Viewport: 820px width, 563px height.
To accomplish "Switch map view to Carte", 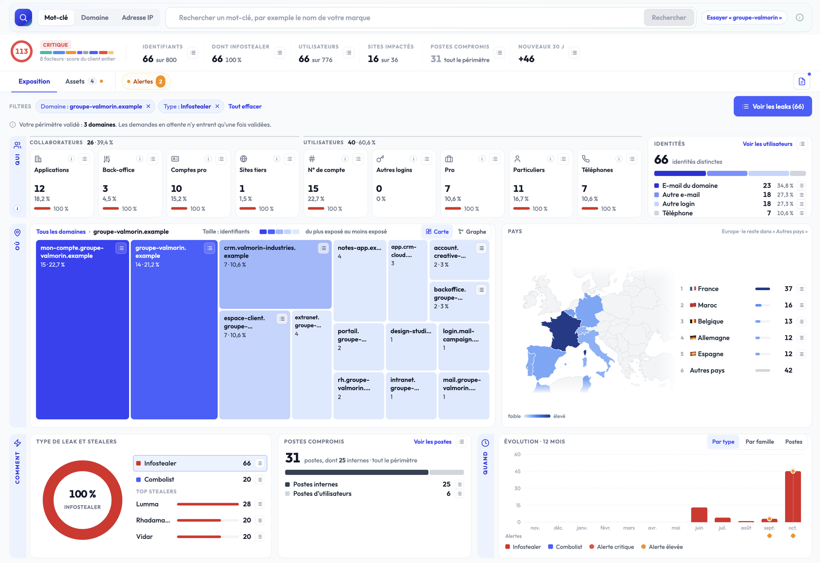I will tap(437, 231).
